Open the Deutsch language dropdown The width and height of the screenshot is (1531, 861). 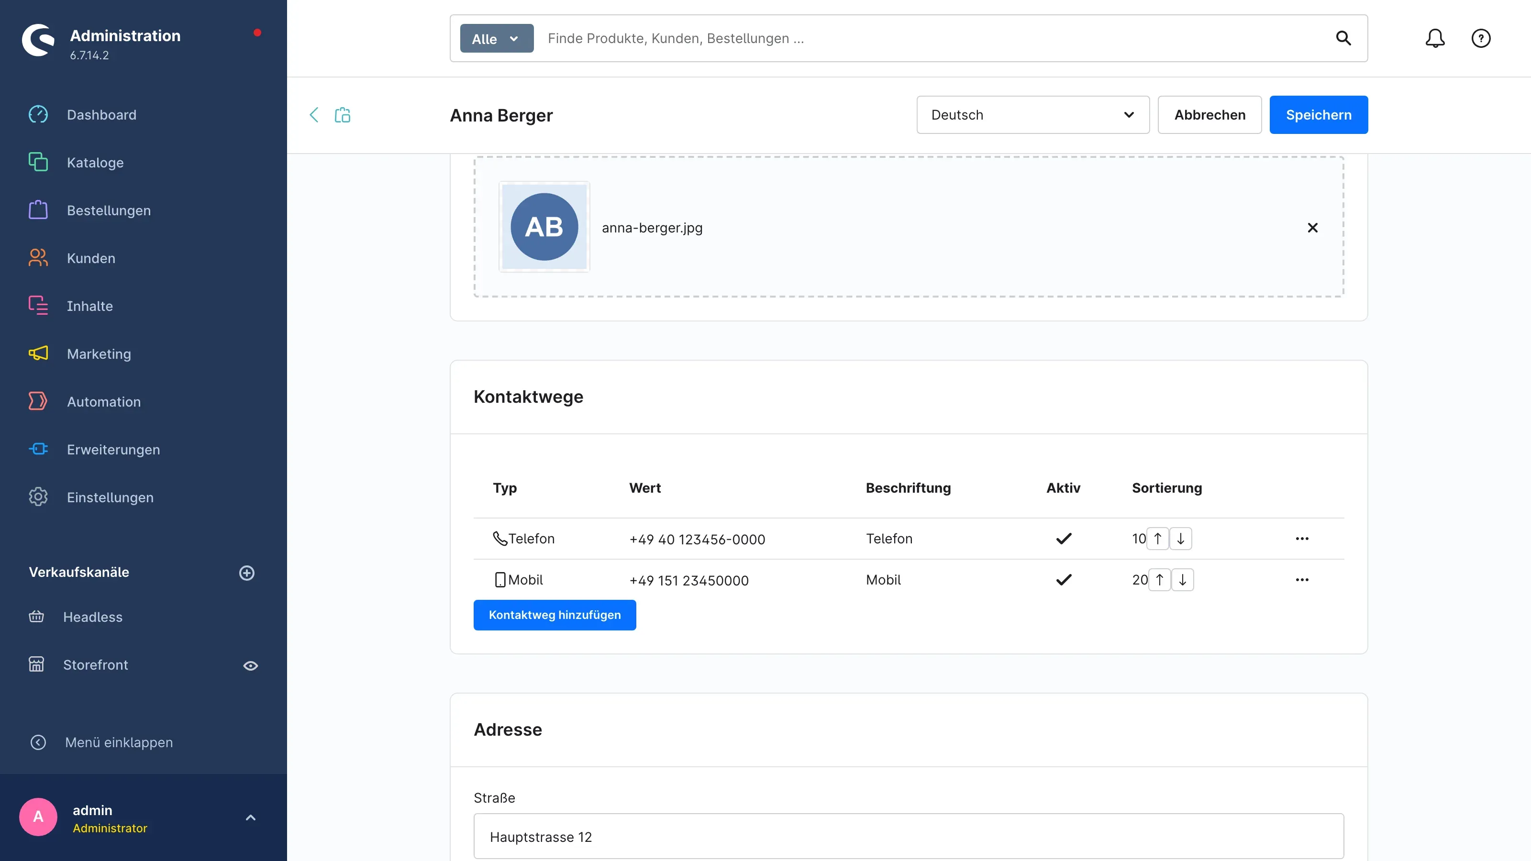point(1033,115)
